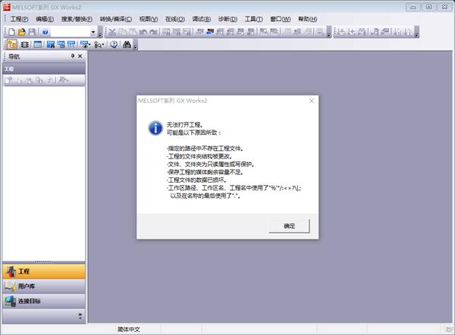The height and width of the screenshot is (335, 455).
Task: Expand the edit toolbar overflow arrow
Action: coord(329,33)
